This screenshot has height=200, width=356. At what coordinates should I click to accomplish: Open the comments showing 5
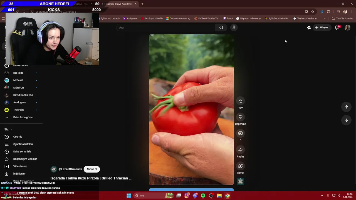pos(240,133)
